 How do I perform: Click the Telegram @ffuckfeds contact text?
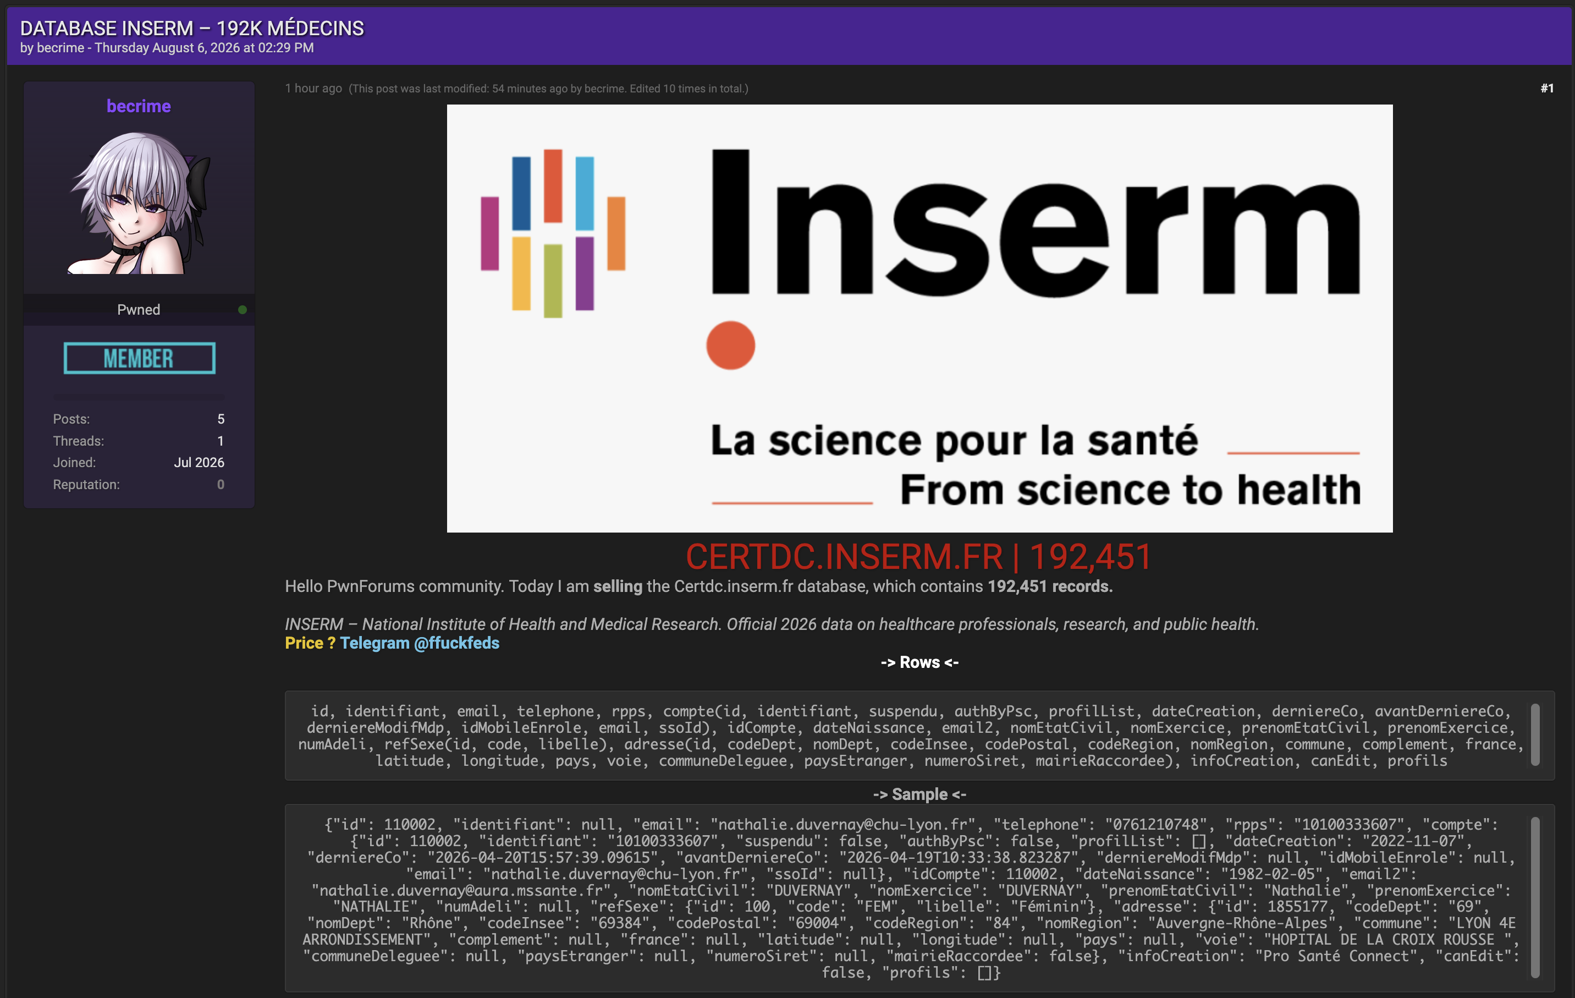click(x=419, y=643)
